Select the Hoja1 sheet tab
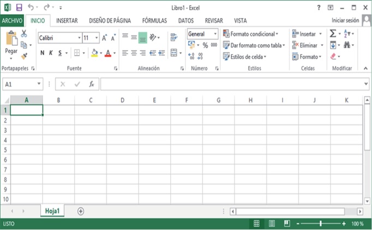Viewport: 372px width, 230px height. click(x=52, y=211)
